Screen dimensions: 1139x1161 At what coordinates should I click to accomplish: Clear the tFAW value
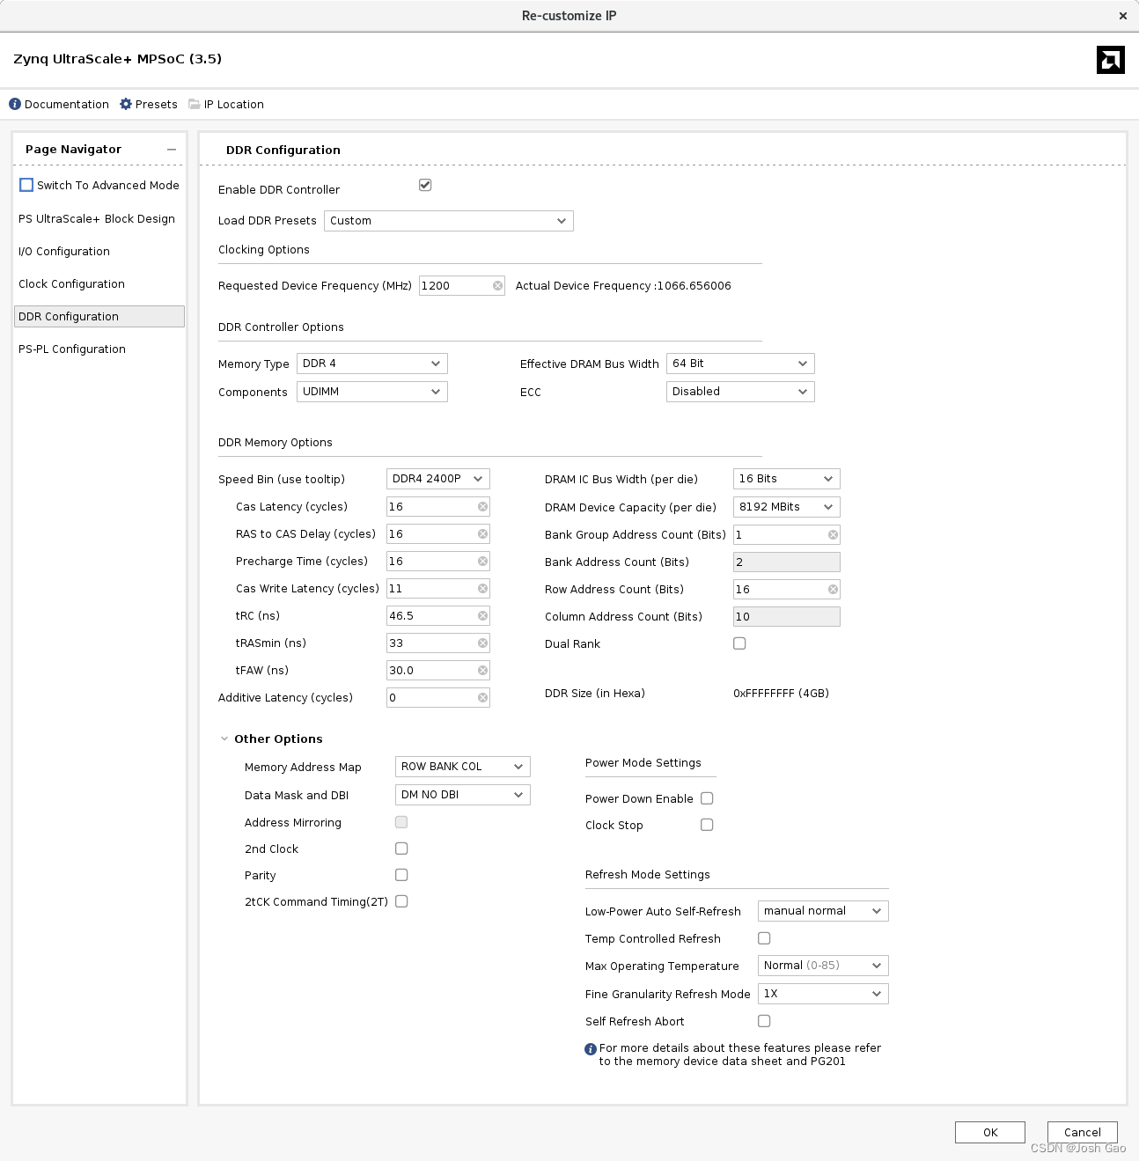click(x=482, y=671)
